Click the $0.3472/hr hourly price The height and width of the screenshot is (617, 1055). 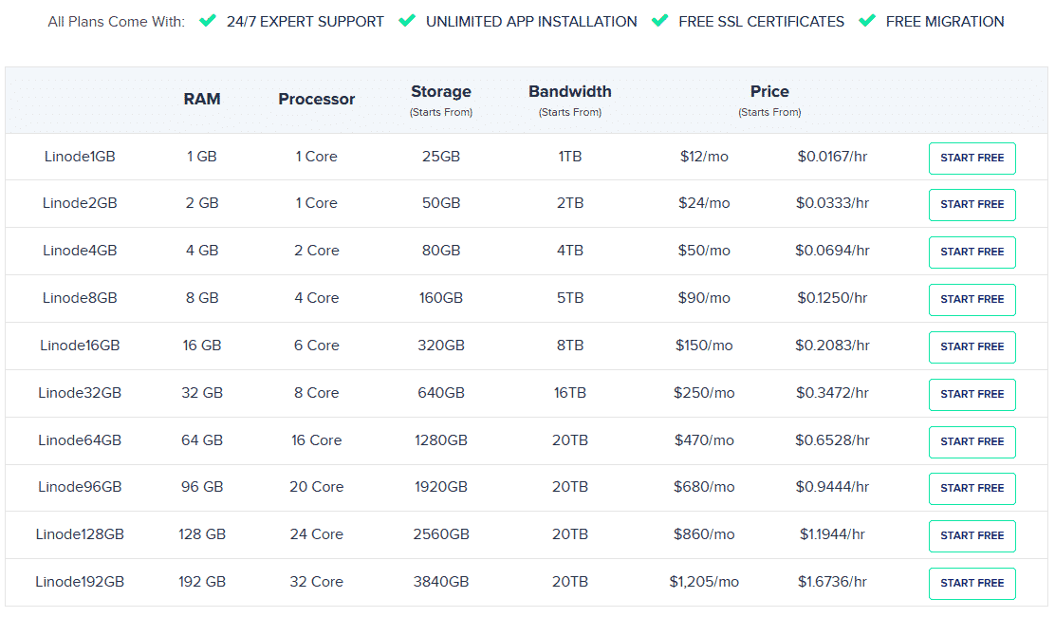(x=832, y=392)
